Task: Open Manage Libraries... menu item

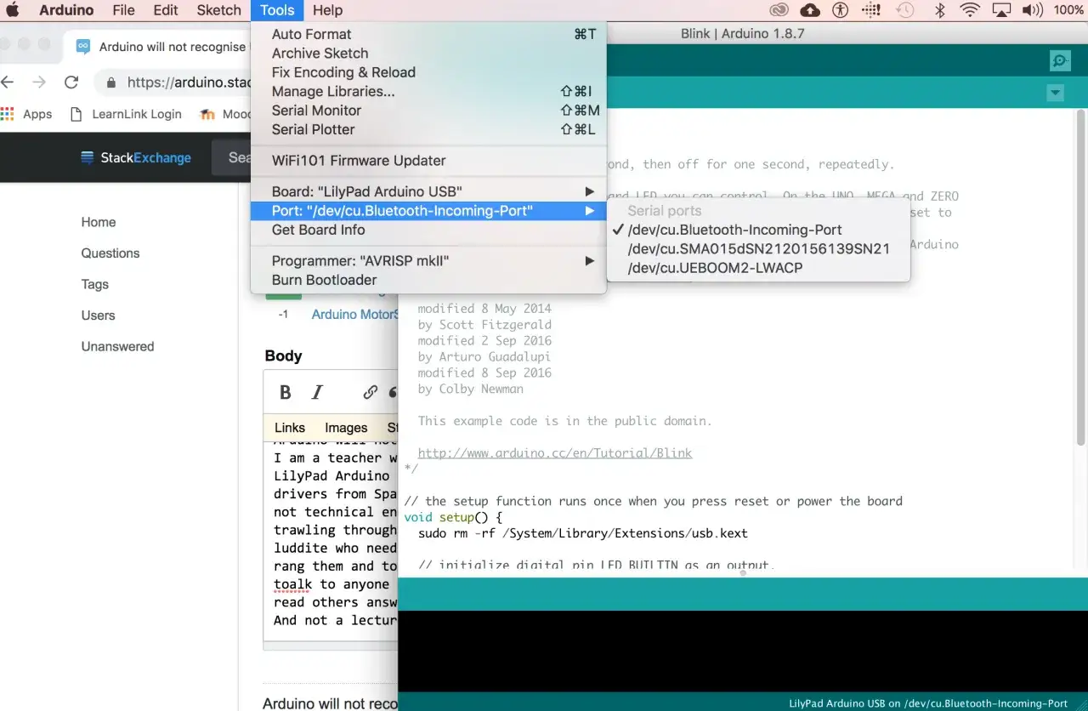Action: coord(428,91)
